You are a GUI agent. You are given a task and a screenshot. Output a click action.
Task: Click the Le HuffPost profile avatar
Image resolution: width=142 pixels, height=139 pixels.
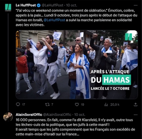[8, 7]
